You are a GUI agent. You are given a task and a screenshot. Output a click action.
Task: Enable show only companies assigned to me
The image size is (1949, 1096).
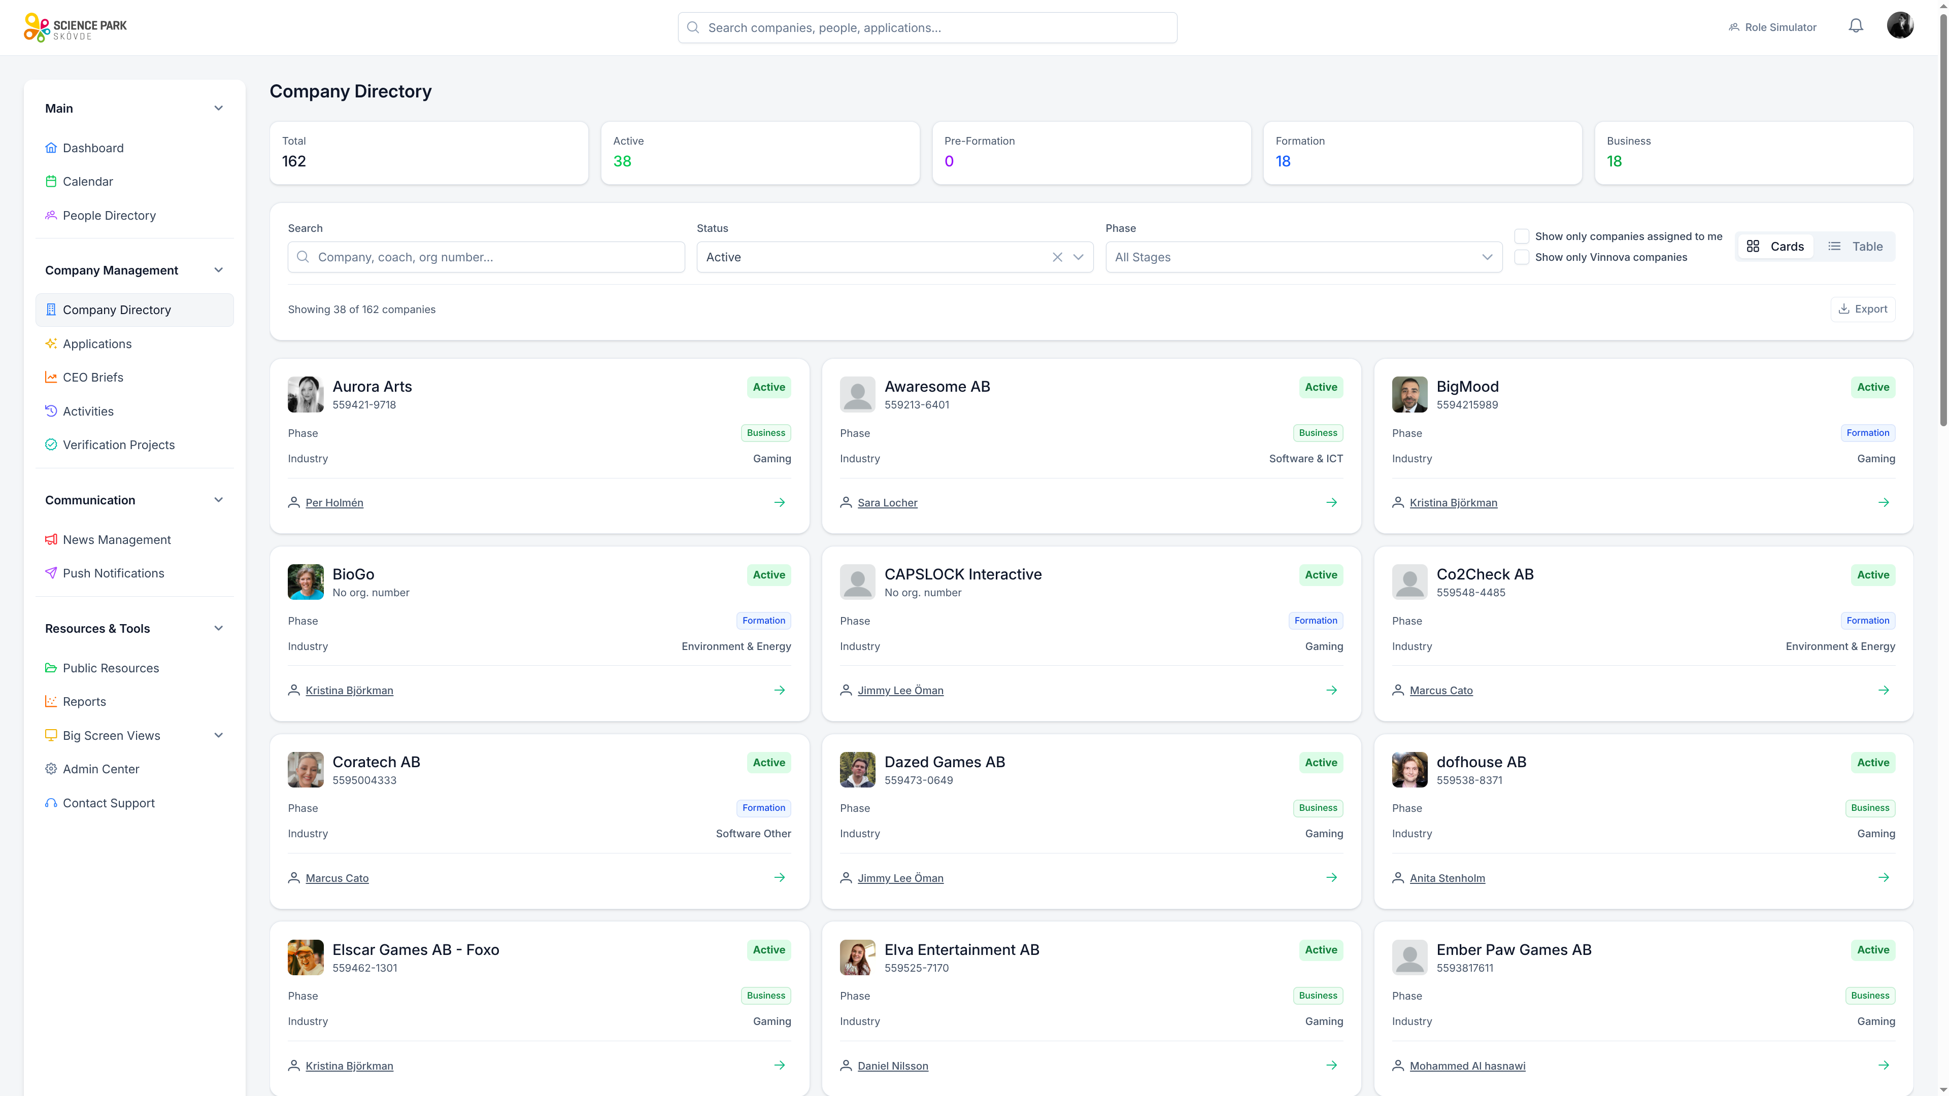pyautogui.click(x=1522, y=236)
